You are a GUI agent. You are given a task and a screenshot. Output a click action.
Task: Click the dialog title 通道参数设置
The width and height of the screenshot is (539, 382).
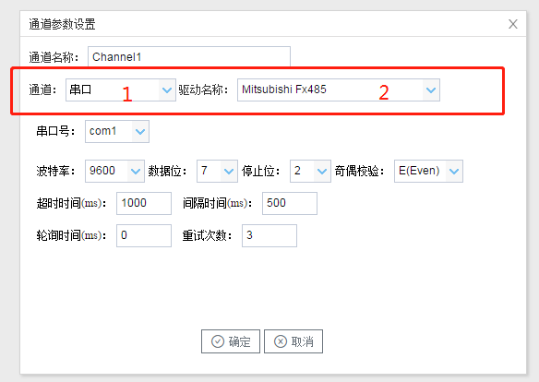62,24
